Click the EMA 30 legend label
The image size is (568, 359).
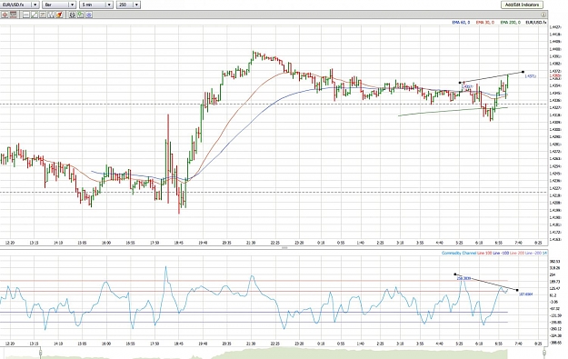[485, 23]
